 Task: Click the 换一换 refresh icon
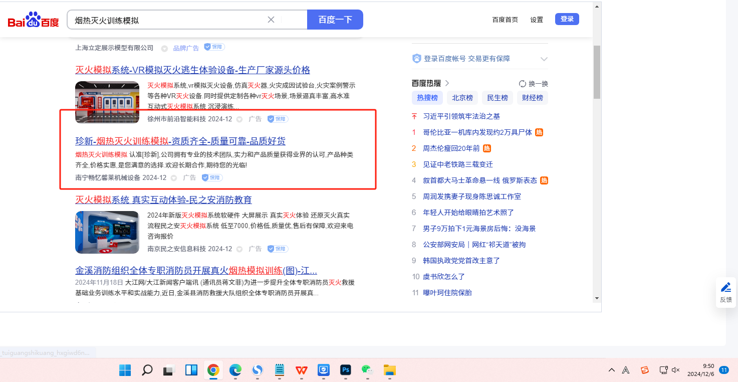coord(523,84)
